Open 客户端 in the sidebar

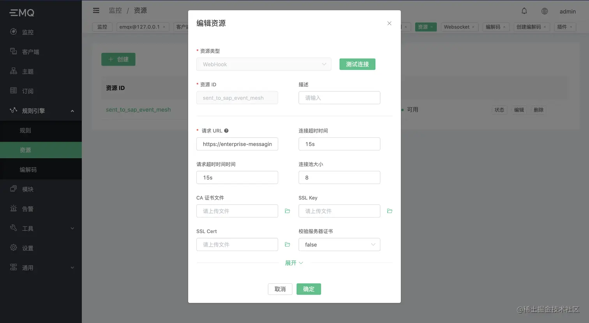[x=41, y=52]
